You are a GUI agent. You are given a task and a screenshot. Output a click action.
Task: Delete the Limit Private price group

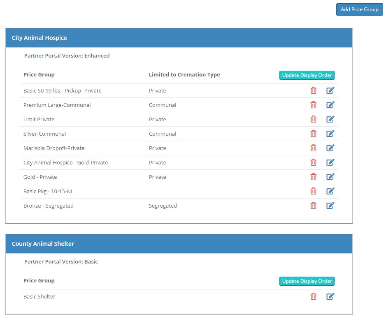[x=313, y=119]
